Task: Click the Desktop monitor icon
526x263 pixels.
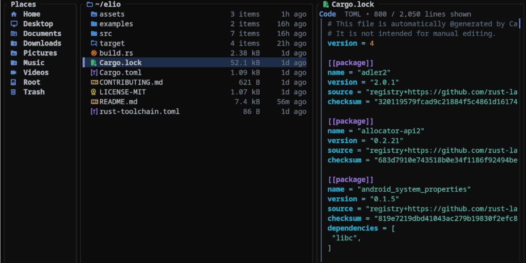Action: click(x=14, y=24)
